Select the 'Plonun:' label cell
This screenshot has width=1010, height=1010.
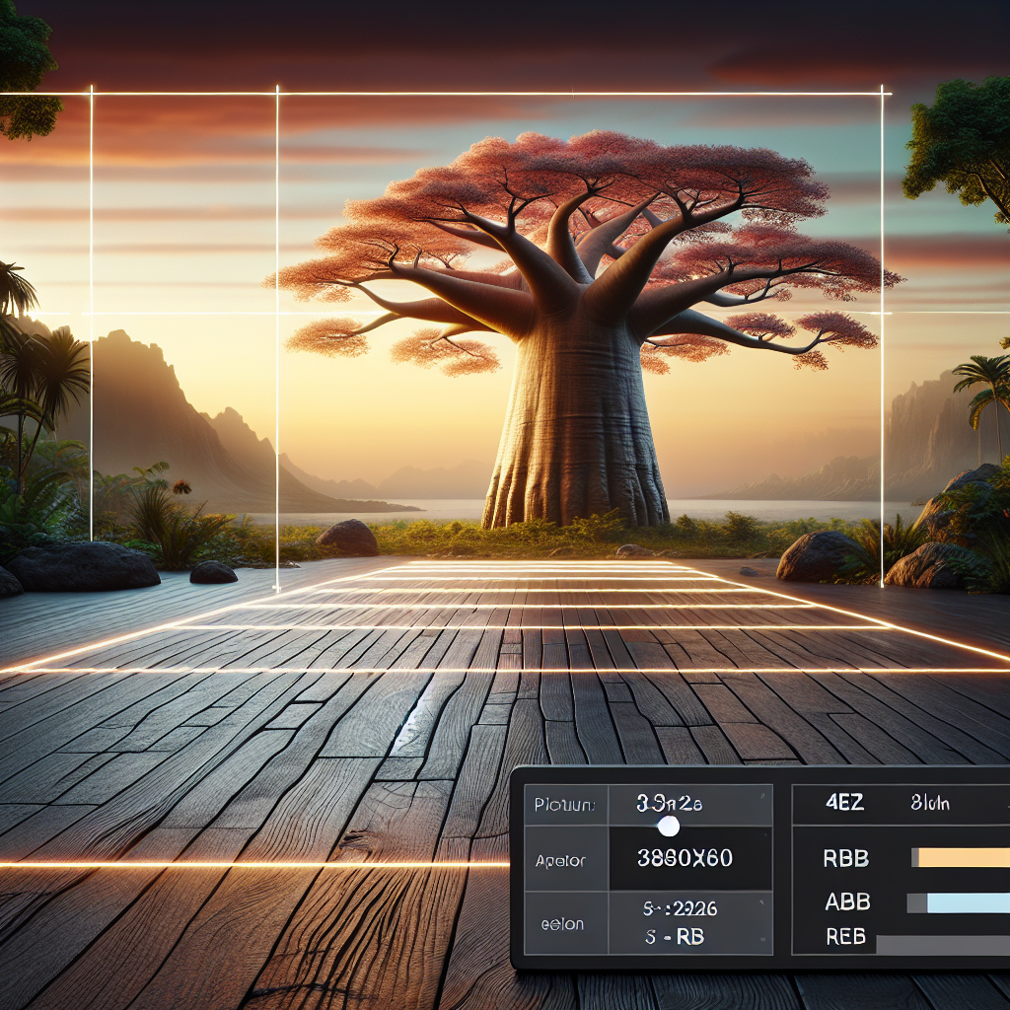[565, 805]
